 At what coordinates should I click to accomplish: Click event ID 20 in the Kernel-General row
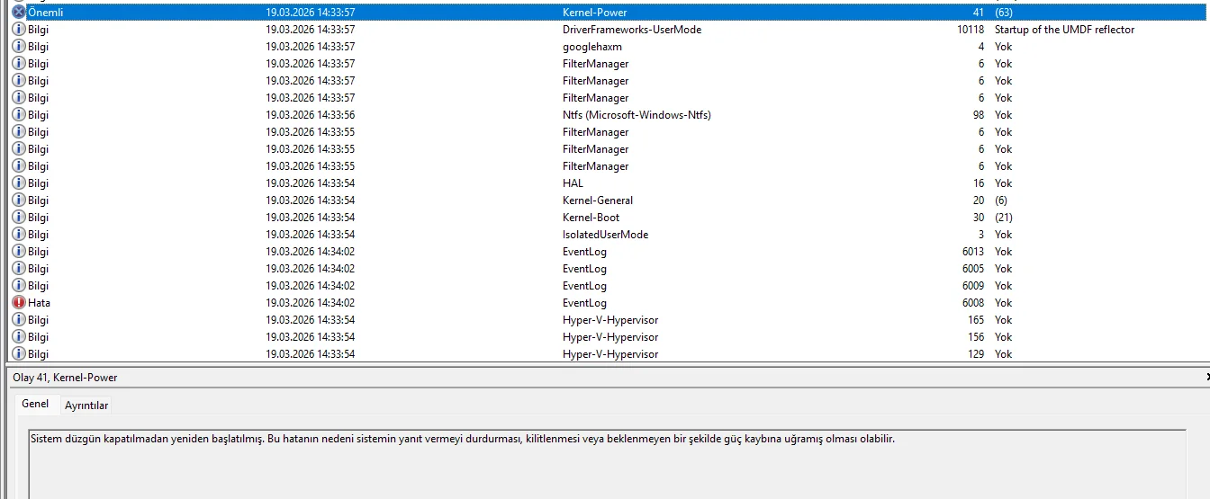pos(979,200)
